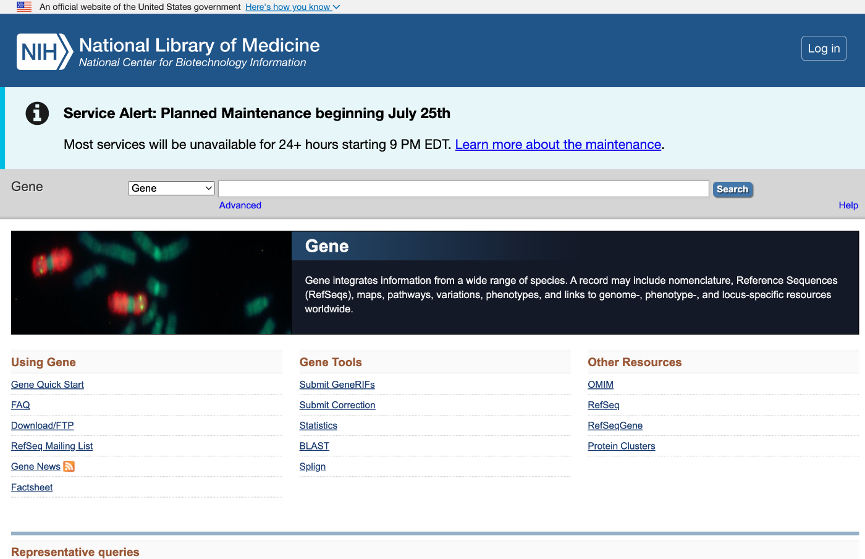Open the RefSeq link under Other Resources
865x559 pixels.
pyautogui.click(x=604, y=405)
